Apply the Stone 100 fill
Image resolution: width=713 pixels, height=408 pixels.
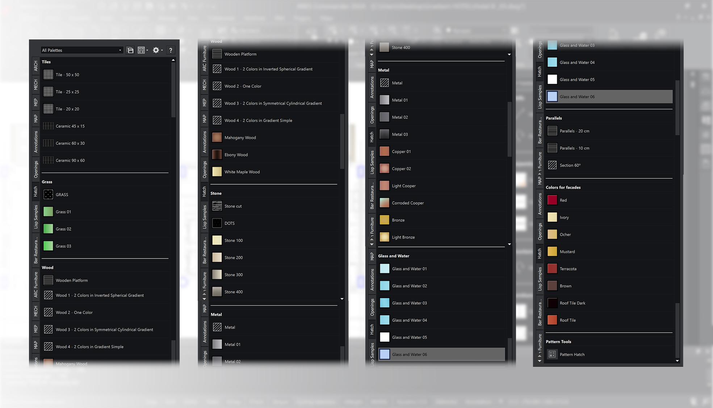pyautogui.click(x=274, y=240)
